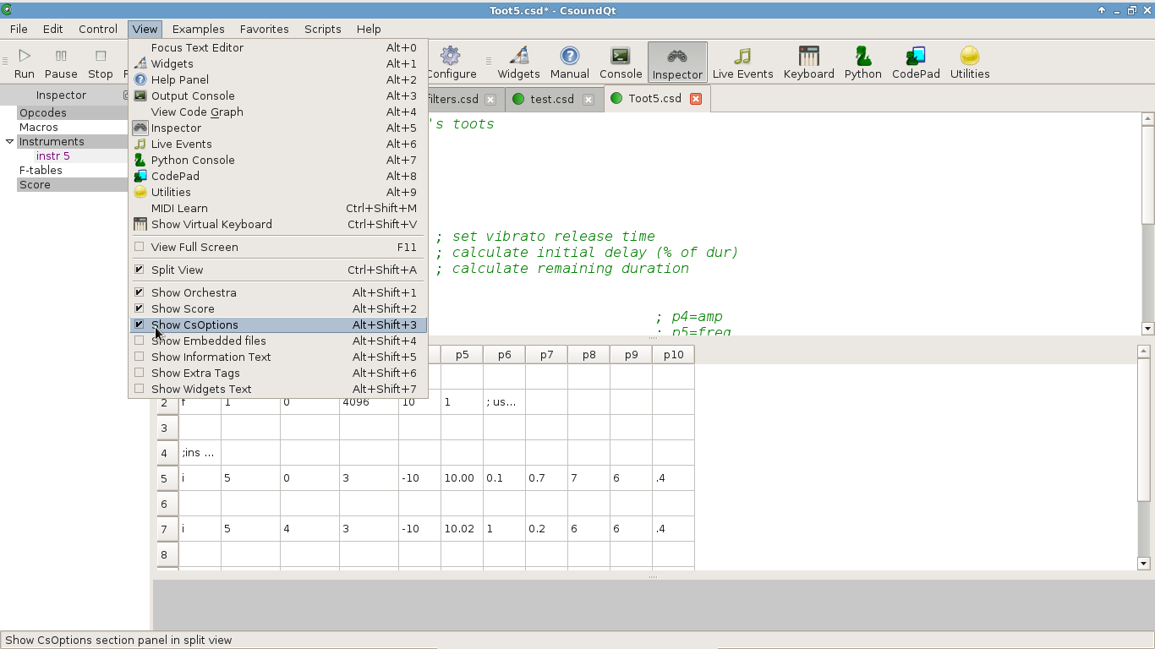Click the p10 column header

(674, 355)
